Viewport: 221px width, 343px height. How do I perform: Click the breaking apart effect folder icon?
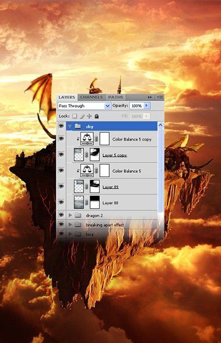78,224
